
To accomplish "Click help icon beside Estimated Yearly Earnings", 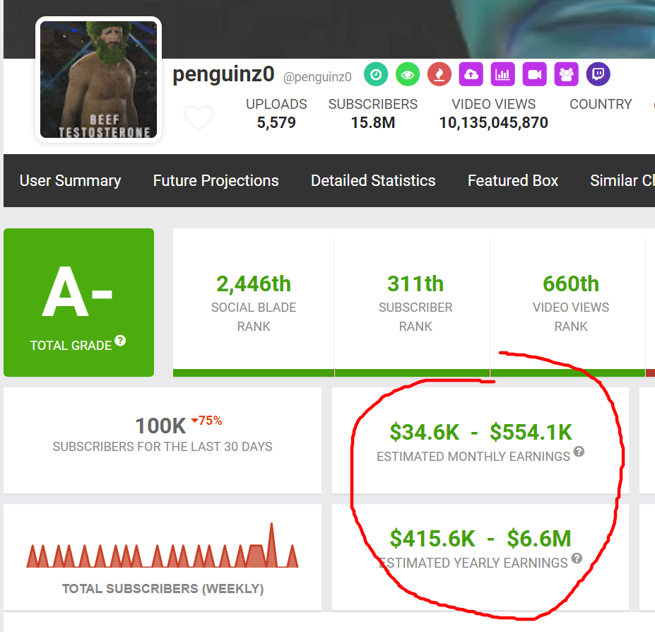I will 577,558.
